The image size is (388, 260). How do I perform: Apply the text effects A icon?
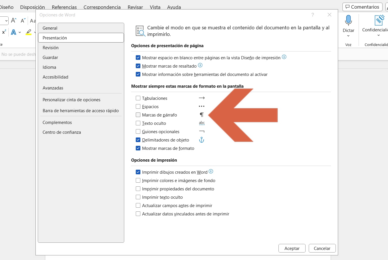(14, 32)
